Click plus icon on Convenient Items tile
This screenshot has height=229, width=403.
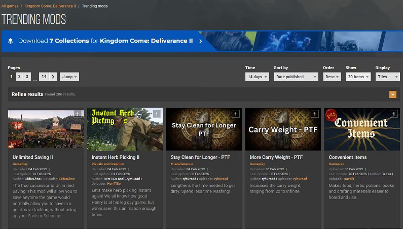[394, 114]
